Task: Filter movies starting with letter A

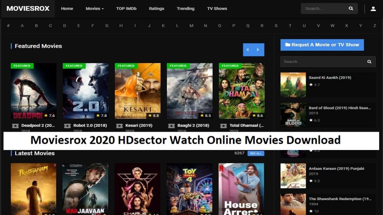Action: (22, 26)
